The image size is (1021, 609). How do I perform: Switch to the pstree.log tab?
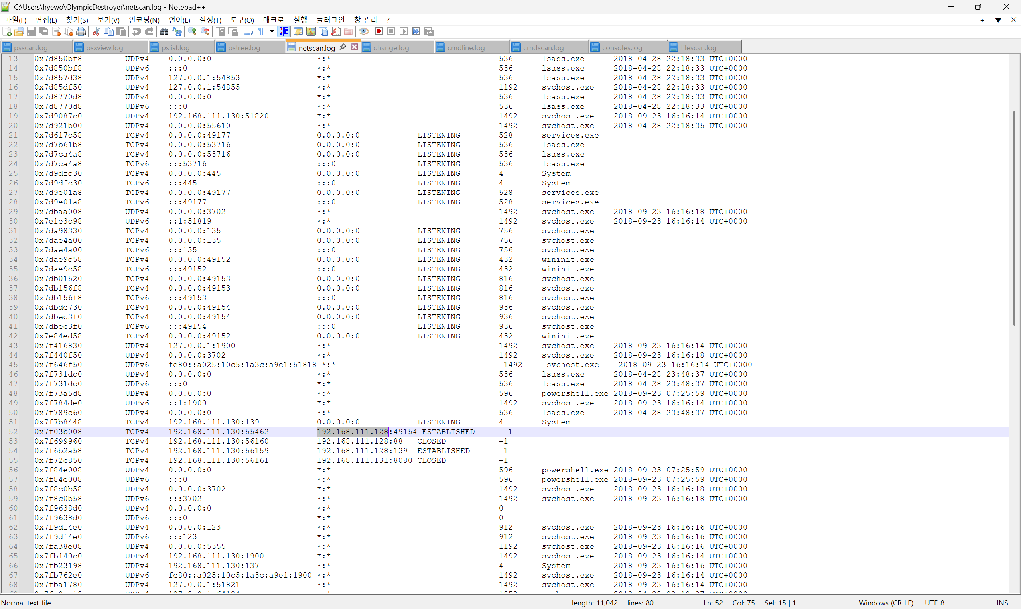(244, 47)
